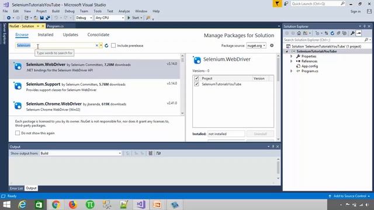This screenshot has height=210, width=374.
Task: Open the Any CPU platform dropdown
Action: pos(109,18)
